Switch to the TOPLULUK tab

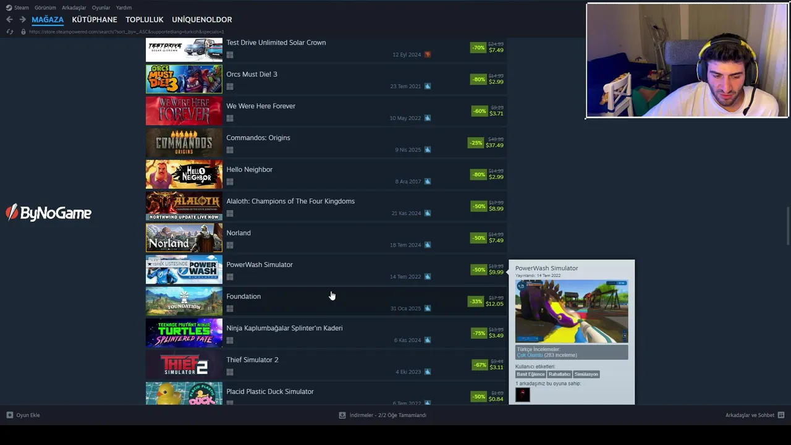(145, 20)
